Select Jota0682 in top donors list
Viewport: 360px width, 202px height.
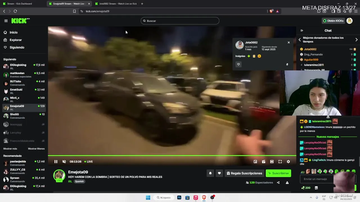click(x=310, y=49)
